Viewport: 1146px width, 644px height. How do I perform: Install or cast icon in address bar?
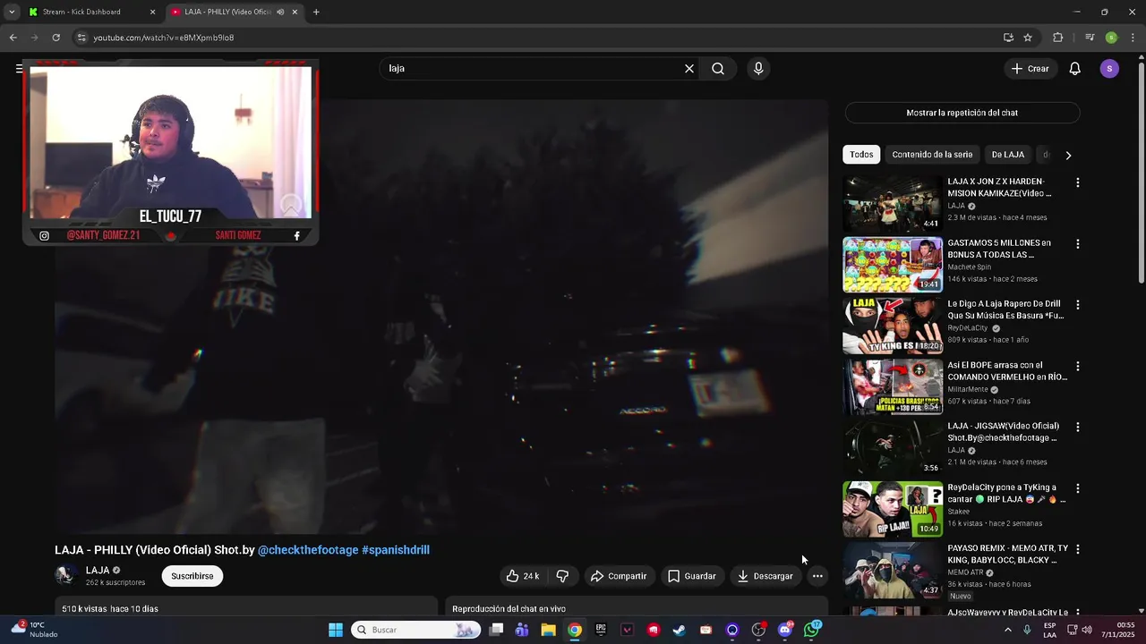coord(1008,38)
